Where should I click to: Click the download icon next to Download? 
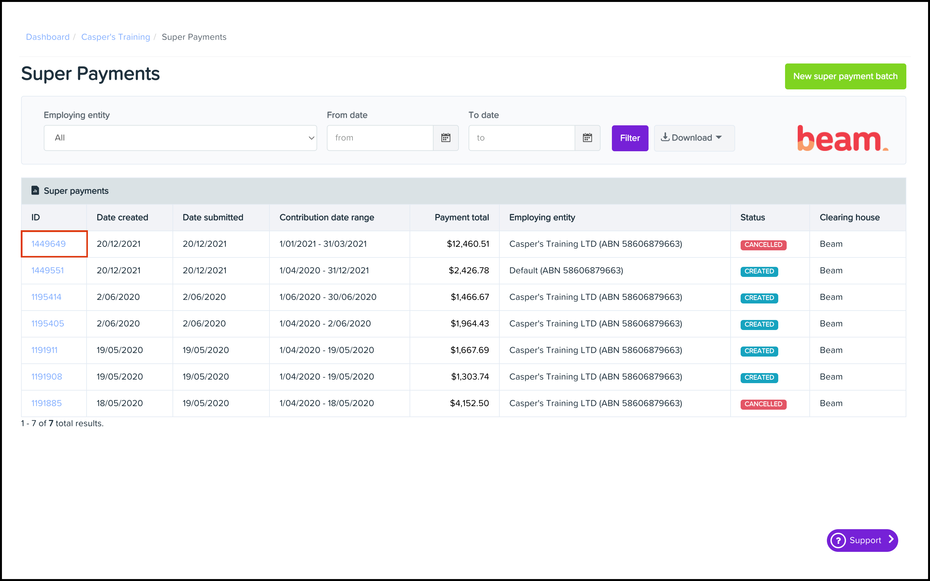pos(665,137)
